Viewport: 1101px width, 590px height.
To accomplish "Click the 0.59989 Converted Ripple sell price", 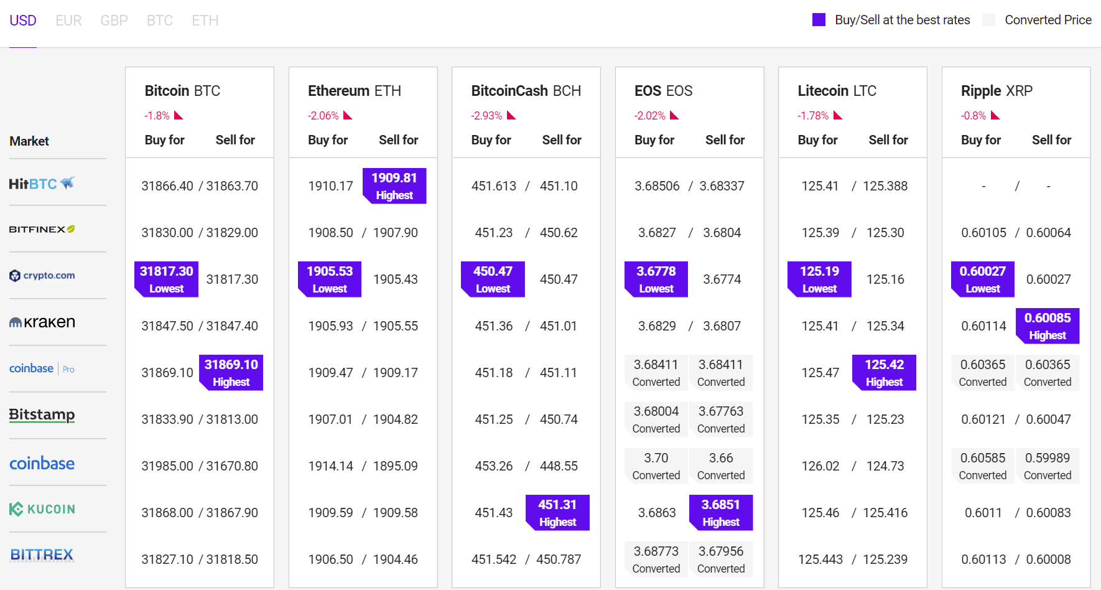I will click(1048, 466).
